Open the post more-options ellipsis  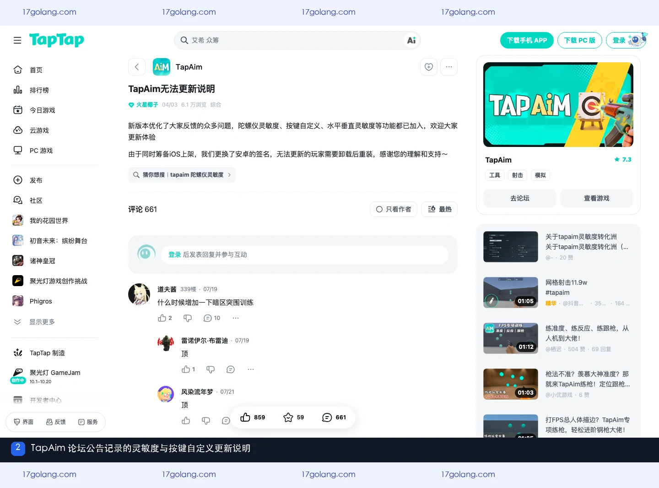pos(449,67)
